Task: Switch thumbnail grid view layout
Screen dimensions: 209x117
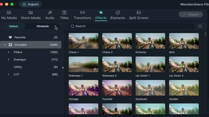Action: click(200, 26)
